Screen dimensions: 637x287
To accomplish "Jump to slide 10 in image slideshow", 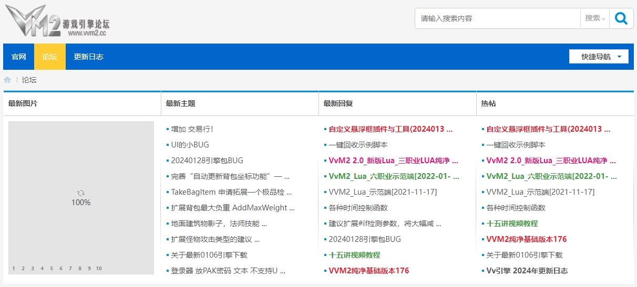I will tap(99, 269).
